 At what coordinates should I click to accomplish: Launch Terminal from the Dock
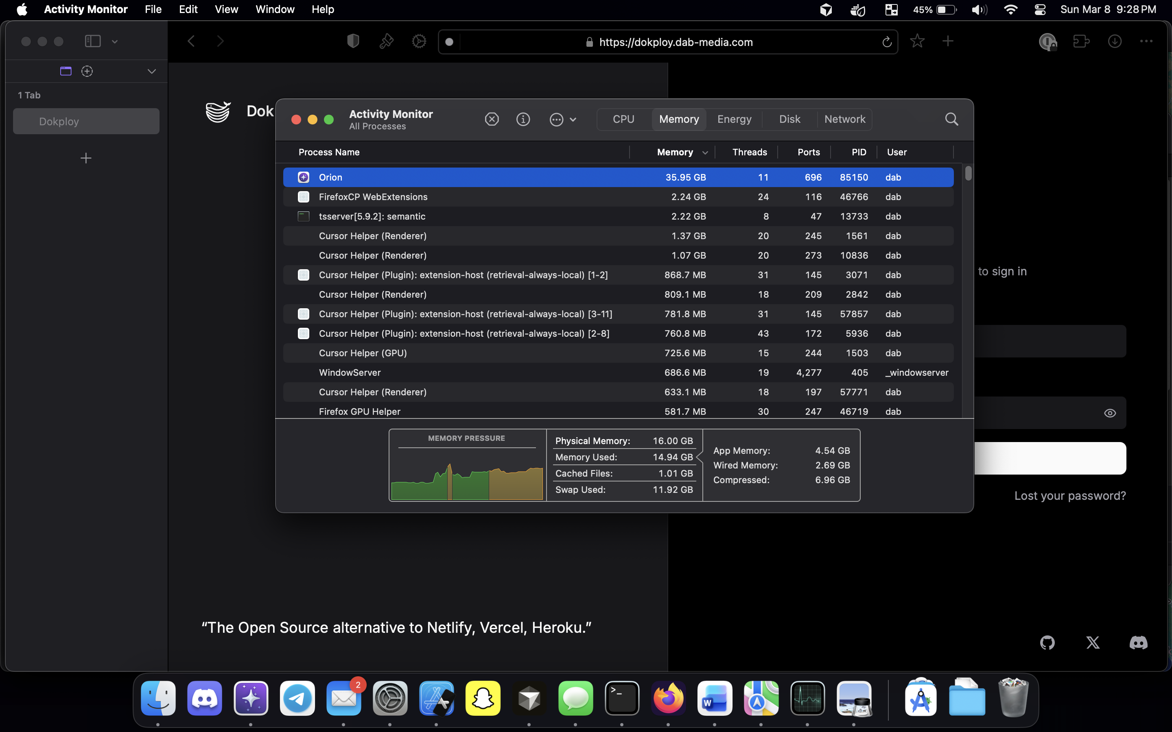(621, 697)
